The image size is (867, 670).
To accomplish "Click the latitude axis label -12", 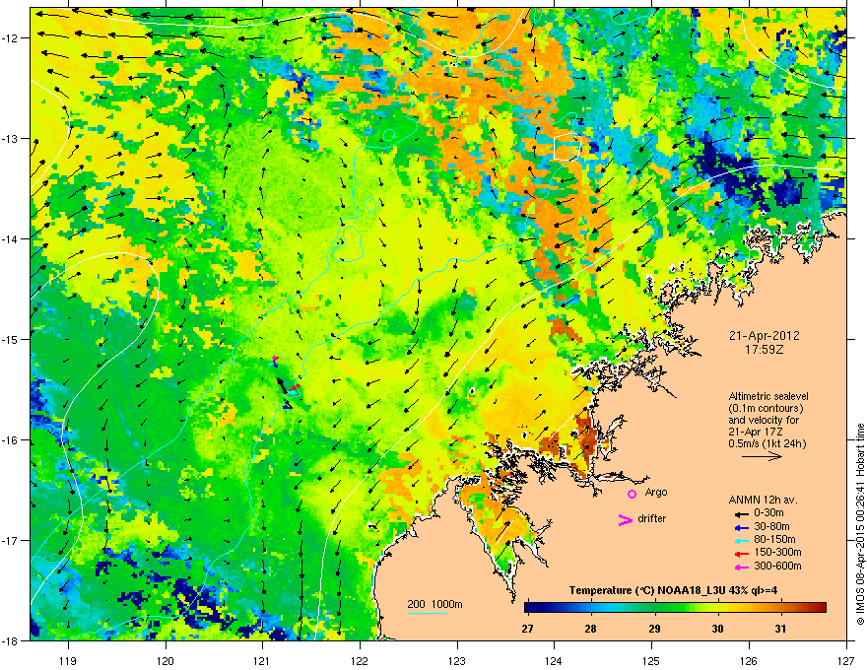I will (10, 38).
